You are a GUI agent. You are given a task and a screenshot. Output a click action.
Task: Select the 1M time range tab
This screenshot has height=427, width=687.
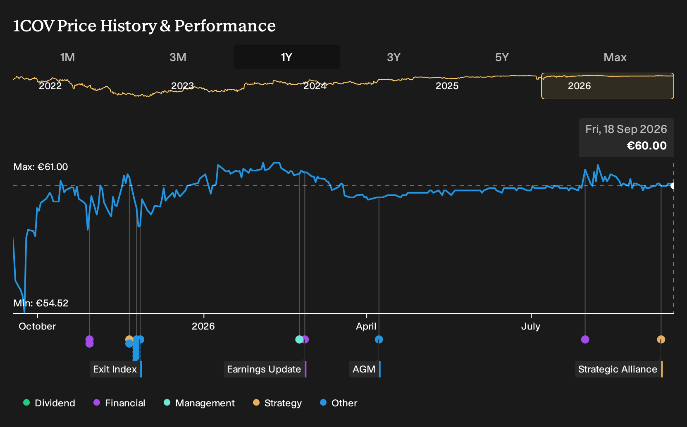(x=67, y=57)
